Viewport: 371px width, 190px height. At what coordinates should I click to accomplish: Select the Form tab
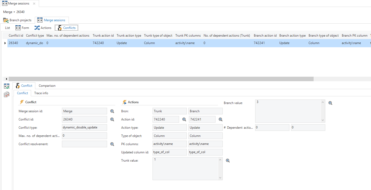coord(22,28)
